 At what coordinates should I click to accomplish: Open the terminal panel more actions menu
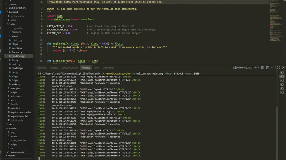272,67
